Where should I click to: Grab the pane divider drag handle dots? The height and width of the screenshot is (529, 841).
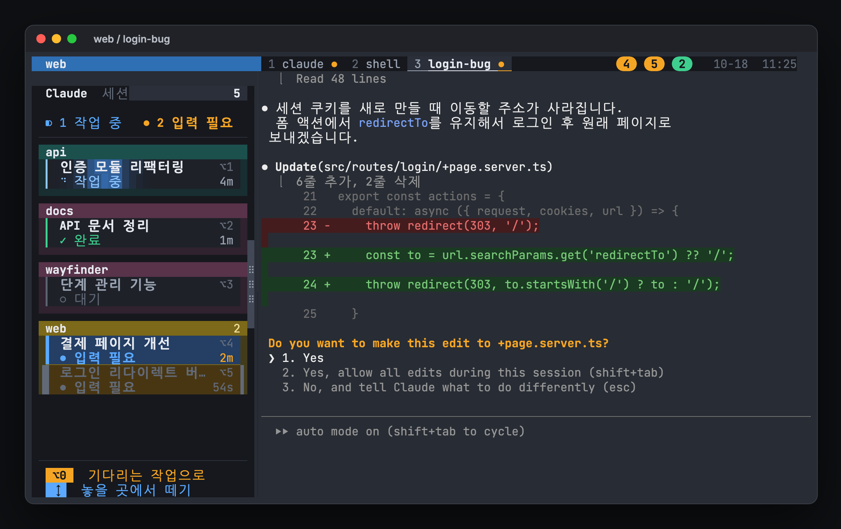251,284
